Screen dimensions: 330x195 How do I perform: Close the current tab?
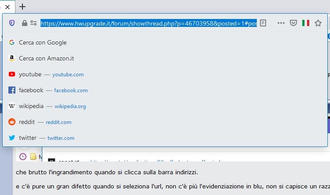pyautogui.click(x=7, y=7)
